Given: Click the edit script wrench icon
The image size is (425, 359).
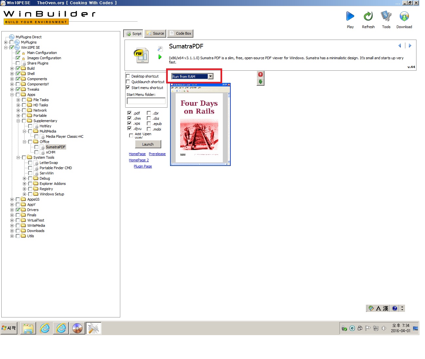Looking at the screenshot, I should (160, 49).
